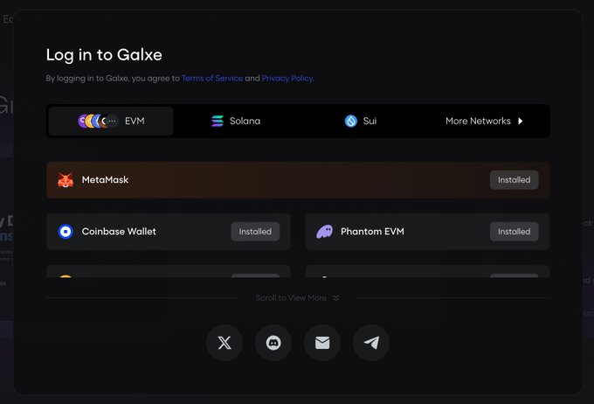594x404 pixels.
Task: Click the EVM chain icons cluster
Action: click(98, 121)
